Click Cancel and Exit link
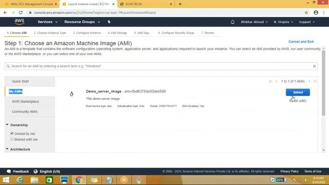 pos(301,42)
